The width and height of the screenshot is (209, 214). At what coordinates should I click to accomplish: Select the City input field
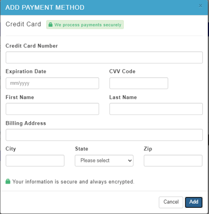tap(35, 160)
